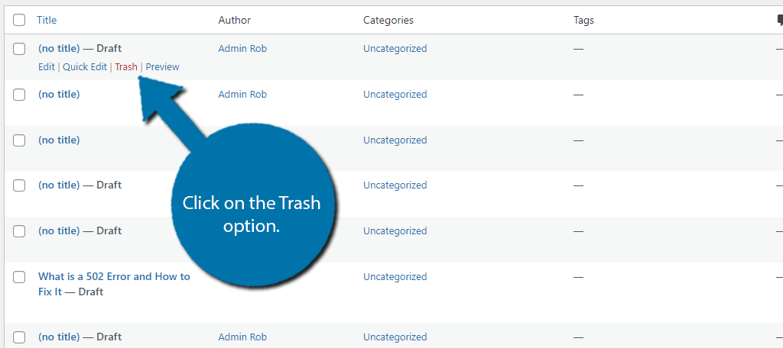This screenshot has height=348, width=783.
Task: Click the Author column header
Action: [x=235, y=20]
